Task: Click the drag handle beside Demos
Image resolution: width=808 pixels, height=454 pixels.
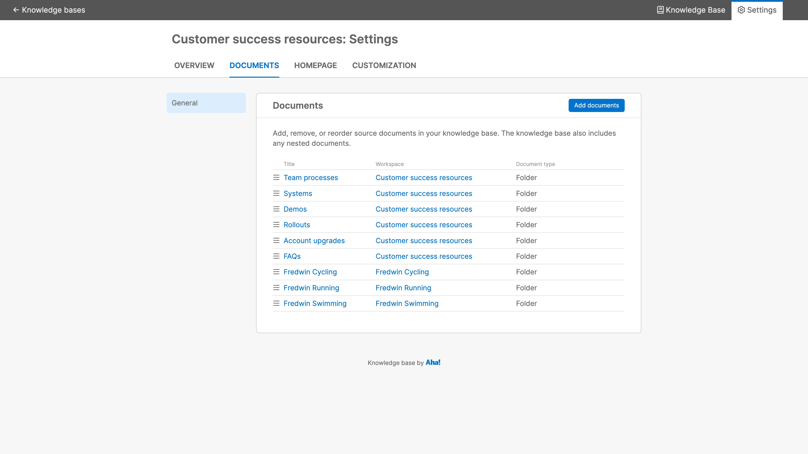Action: click(276, 209)
